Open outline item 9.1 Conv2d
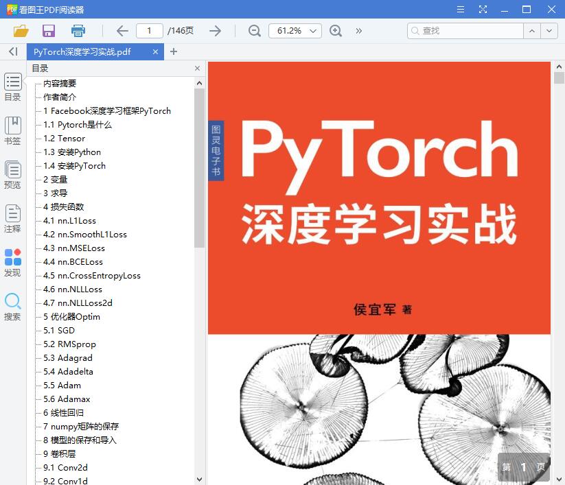565x485 pixels. 65,467
